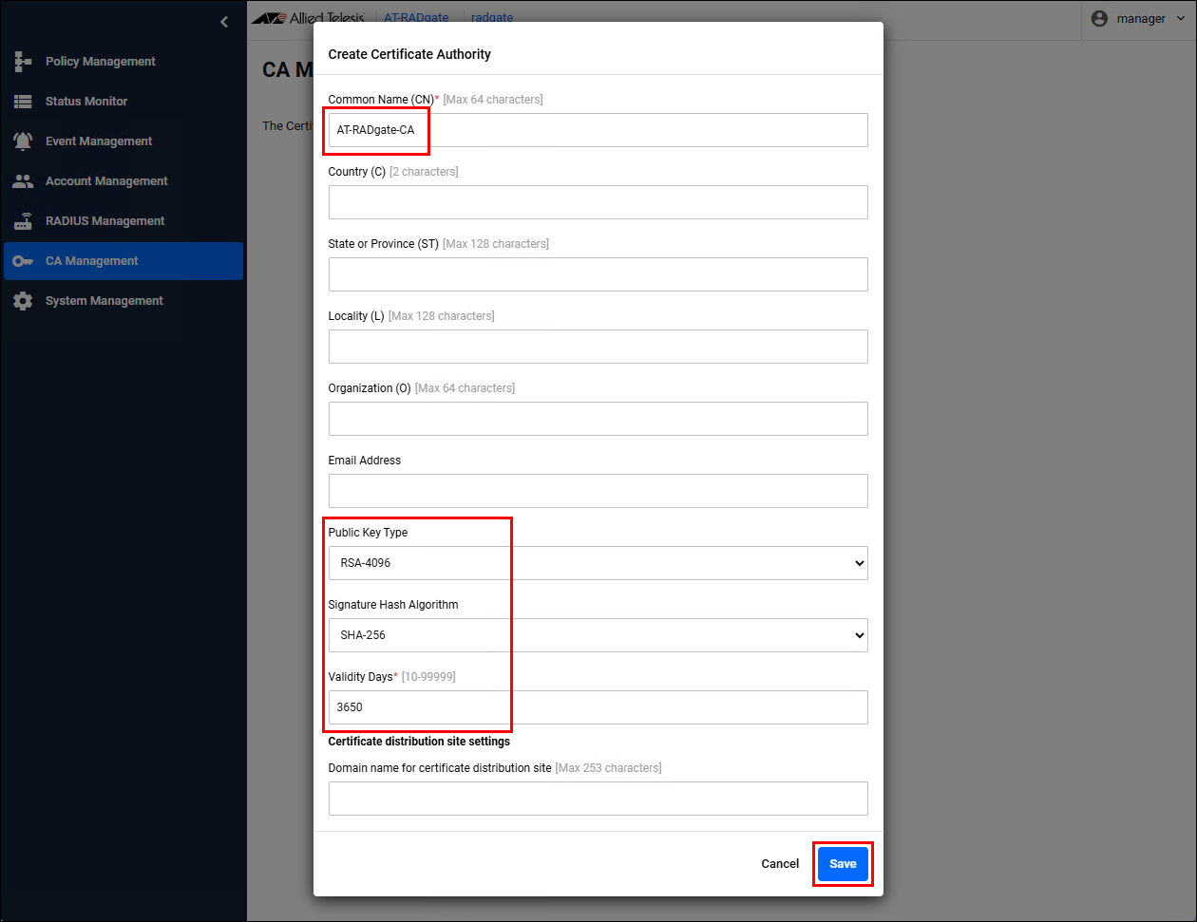Click the AT-RADgate header link
1197x922 pixels.
416,17
